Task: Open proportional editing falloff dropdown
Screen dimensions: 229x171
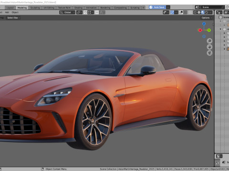Action: [102, 12]
